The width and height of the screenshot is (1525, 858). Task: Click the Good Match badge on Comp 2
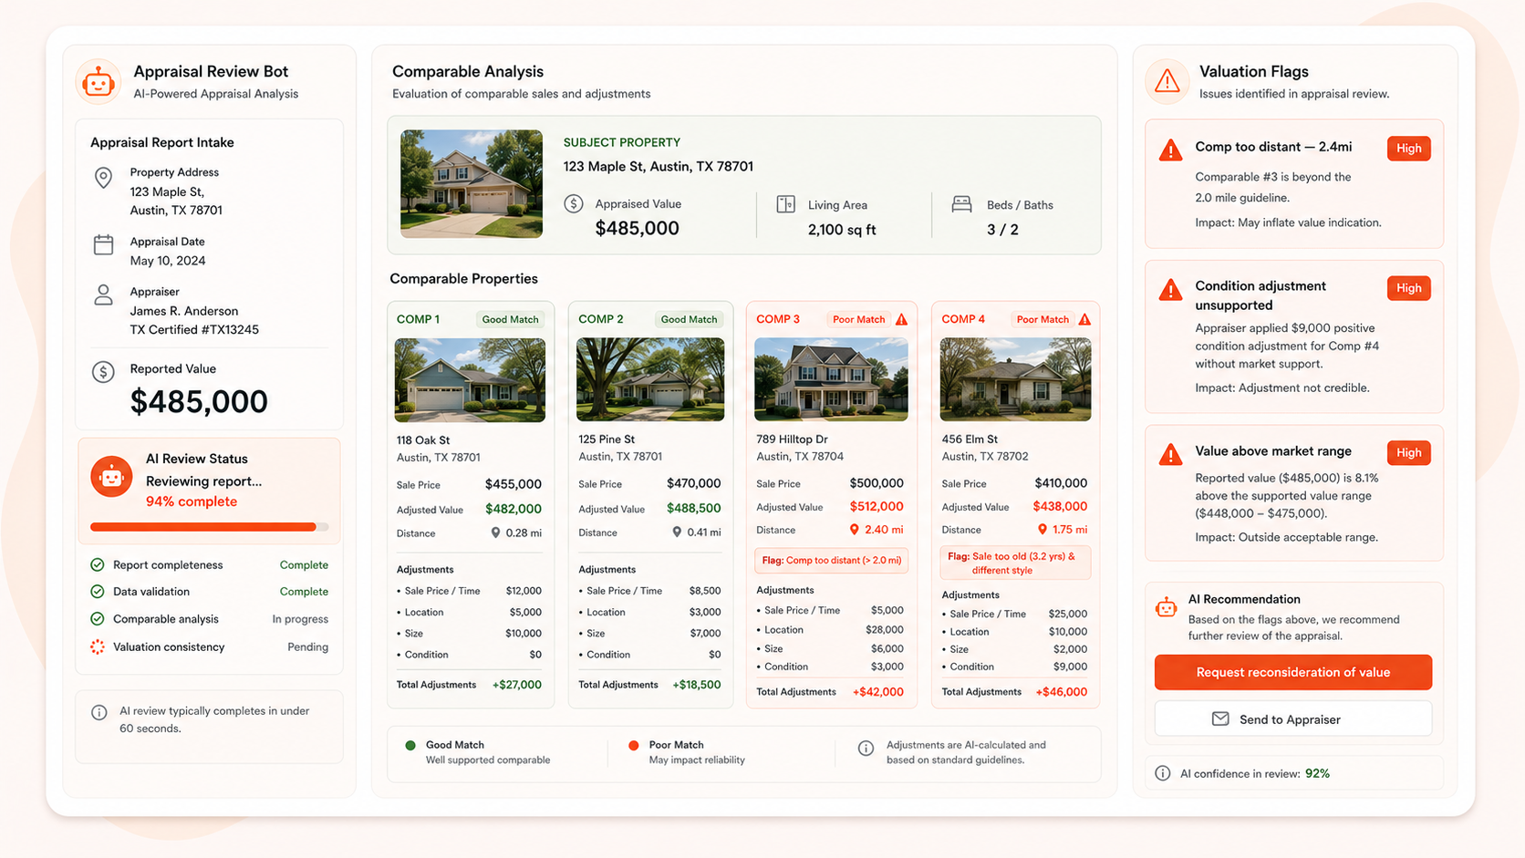tap(689, 319)
